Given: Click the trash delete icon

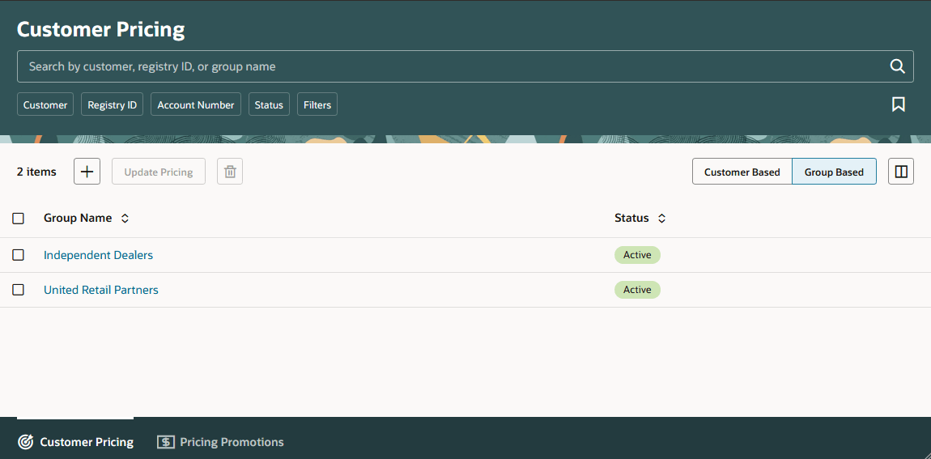Looking at the screenshot, I should (230, 172).
